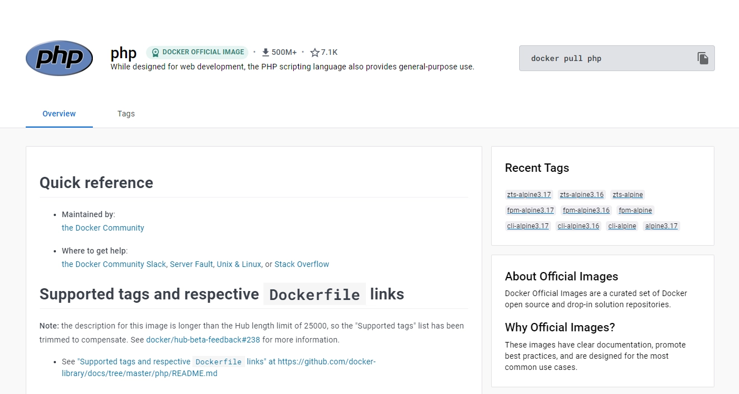
Task: Open the Server Fault help link
Action: [x=191, y=264]
